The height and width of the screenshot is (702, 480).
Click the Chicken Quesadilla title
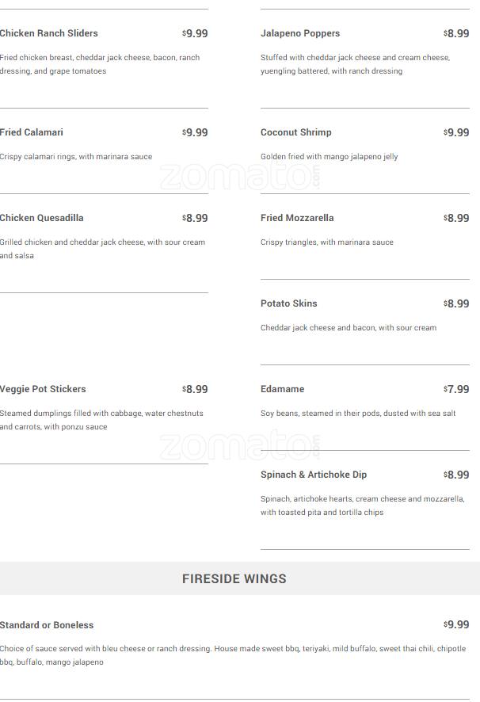[x=42, y=218]
